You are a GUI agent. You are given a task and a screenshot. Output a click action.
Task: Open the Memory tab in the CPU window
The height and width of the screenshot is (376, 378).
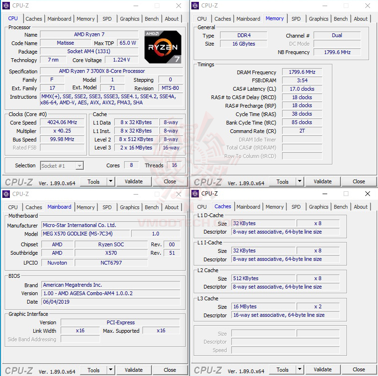point(86,19)
